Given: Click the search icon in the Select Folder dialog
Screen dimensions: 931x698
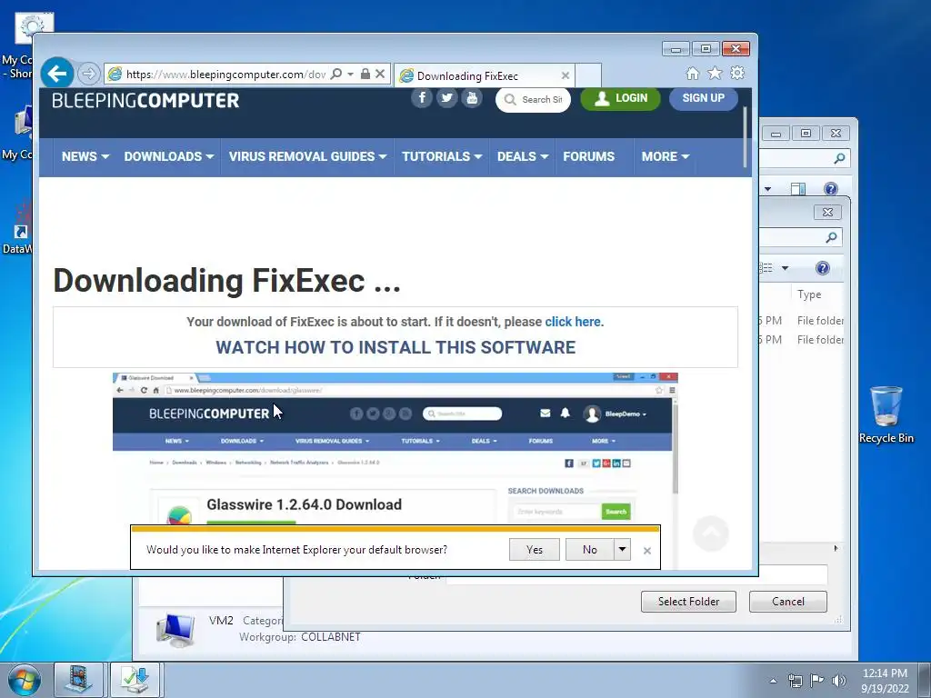Looking at the screenshot, I should [831, 237].
